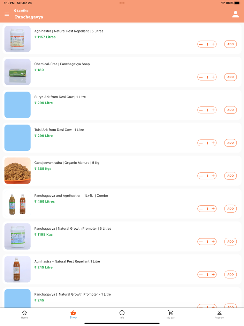Tap the location pin icon
This screenshot has width=244, height=326.
[15, 11]
